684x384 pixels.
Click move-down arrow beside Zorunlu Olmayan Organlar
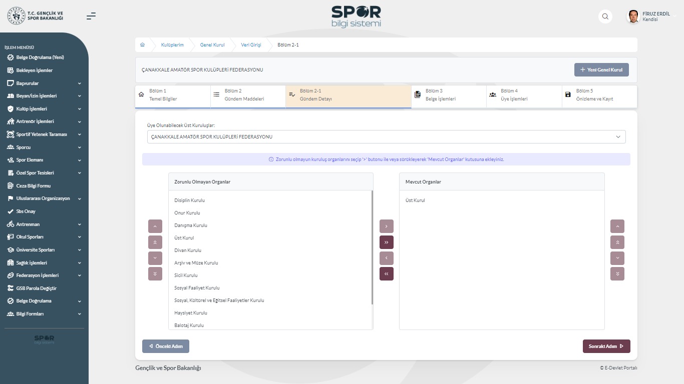155,258
